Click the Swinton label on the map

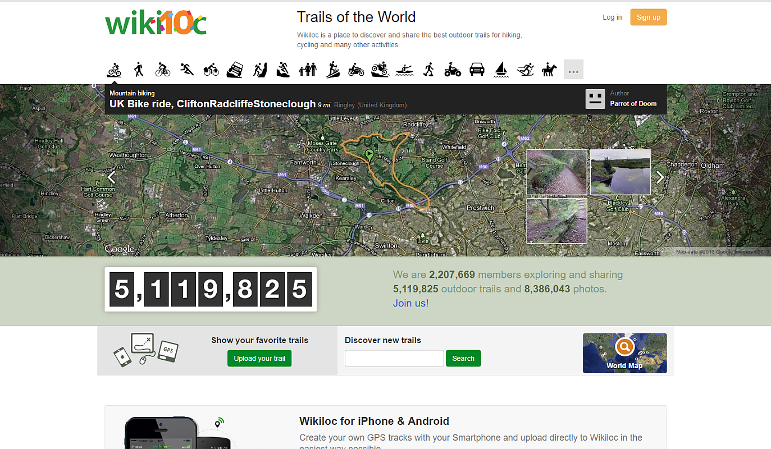pos(386,246)
